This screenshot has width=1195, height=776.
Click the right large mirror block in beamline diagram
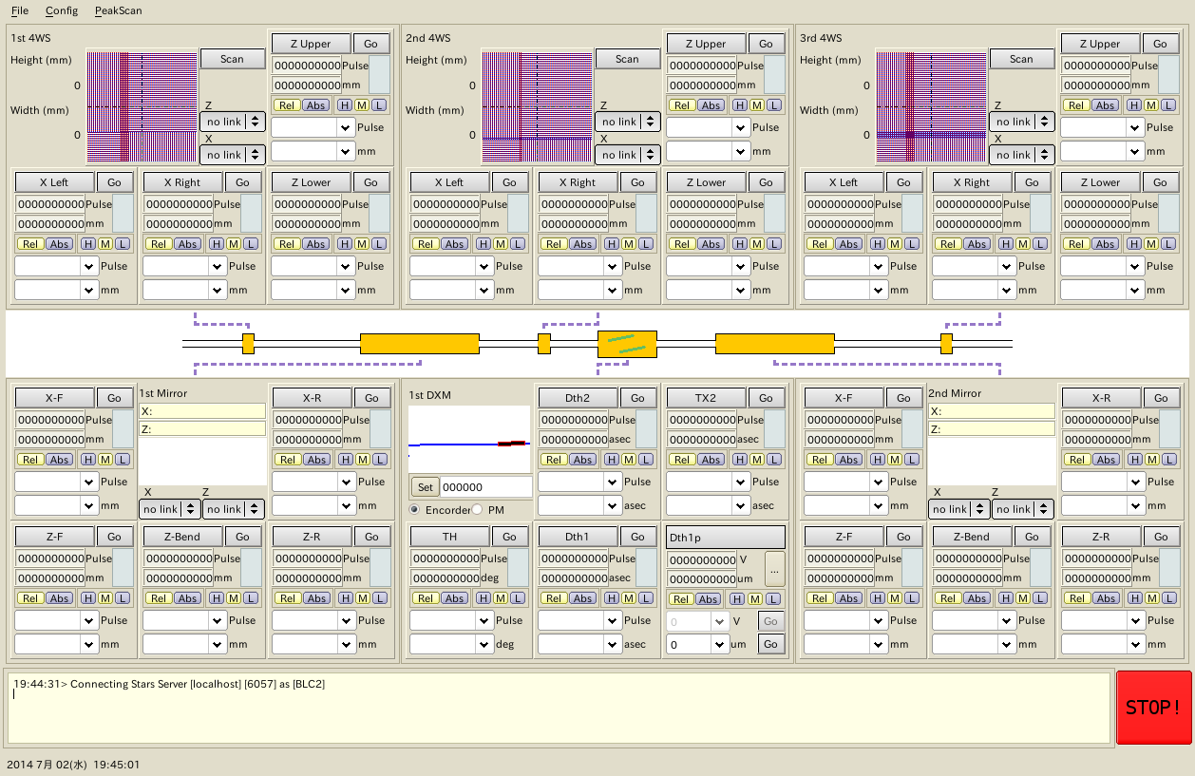[x=774, y=343]
